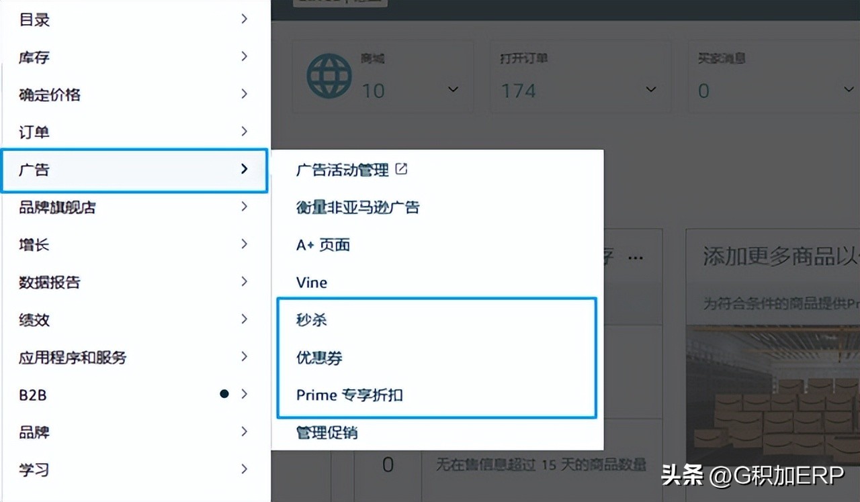Open 管理促销 at submenu bottom
Viewport: 860px width, 502px height.
click(327, 432)
